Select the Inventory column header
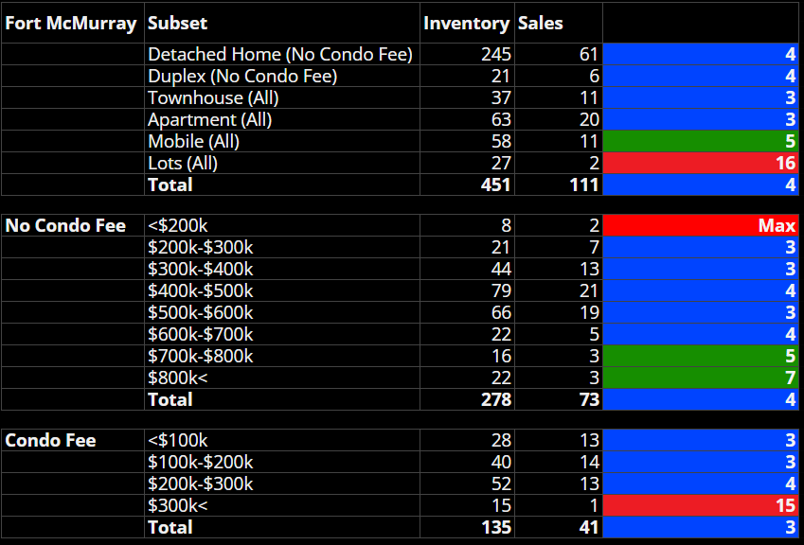804x545 pixels. tap(467, 23)
